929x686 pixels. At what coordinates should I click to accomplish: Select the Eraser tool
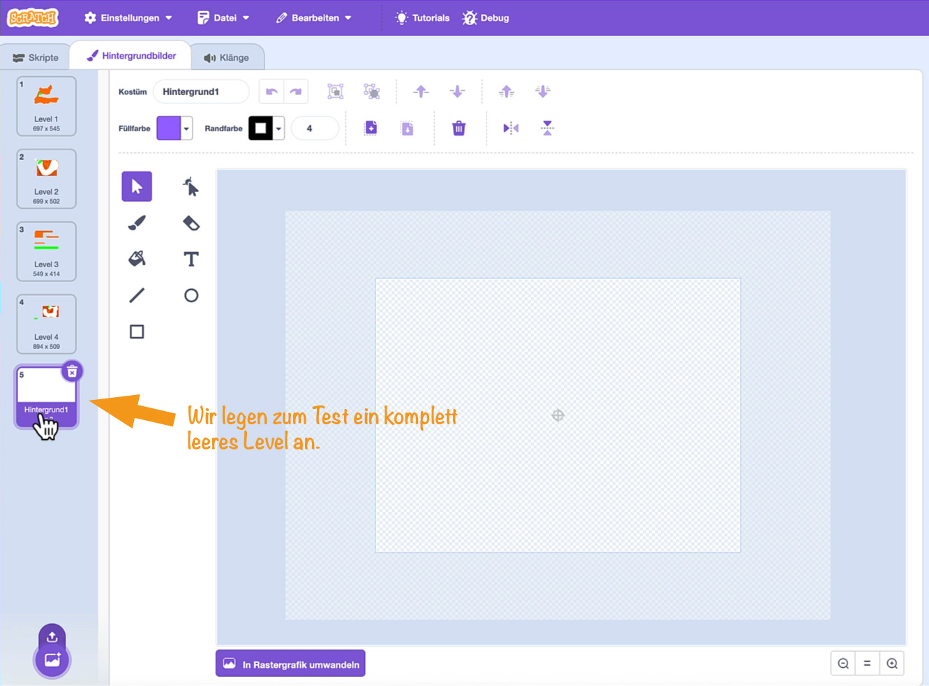(x=191, y=223)
